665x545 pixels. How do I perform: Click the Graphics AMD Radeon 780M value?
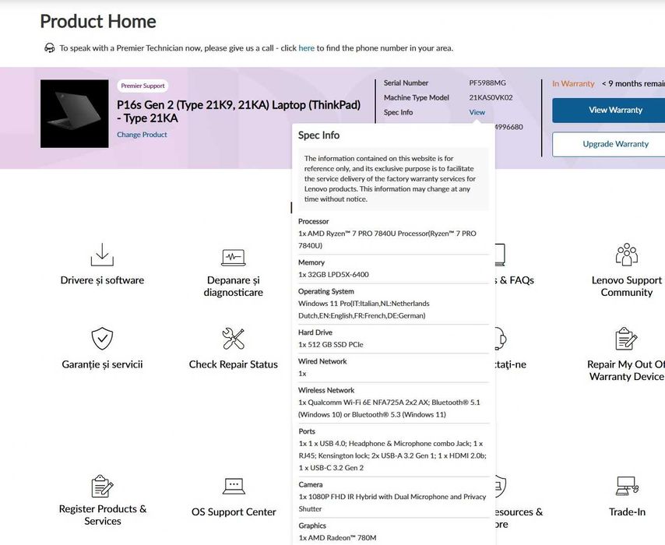point(337,538)
